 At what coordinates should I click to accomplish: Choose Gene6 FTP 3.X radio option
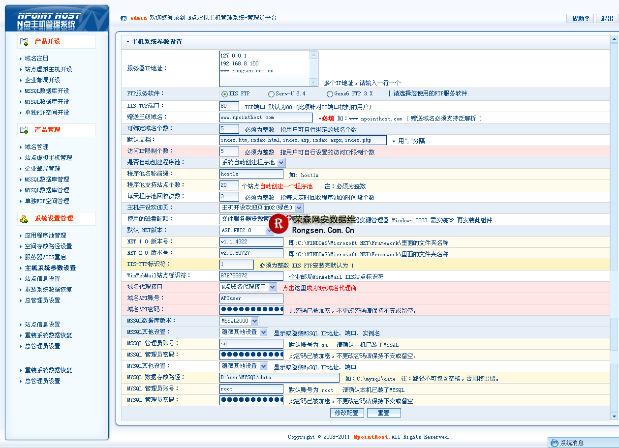point(330,94)
